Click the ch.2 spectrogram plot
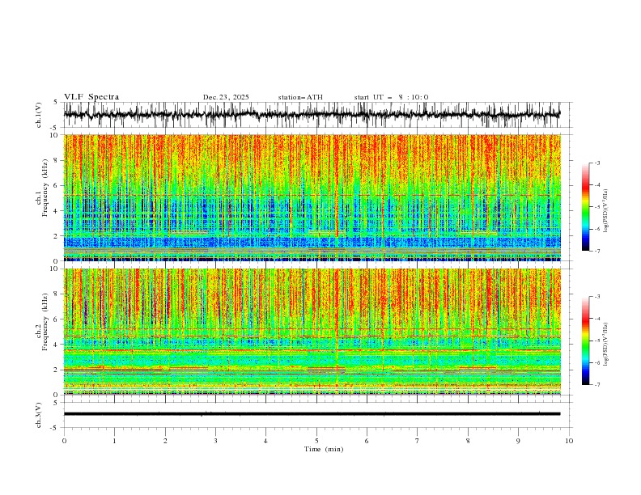Image resolution: width=641 pixels, height=495 pixels. 312,332
